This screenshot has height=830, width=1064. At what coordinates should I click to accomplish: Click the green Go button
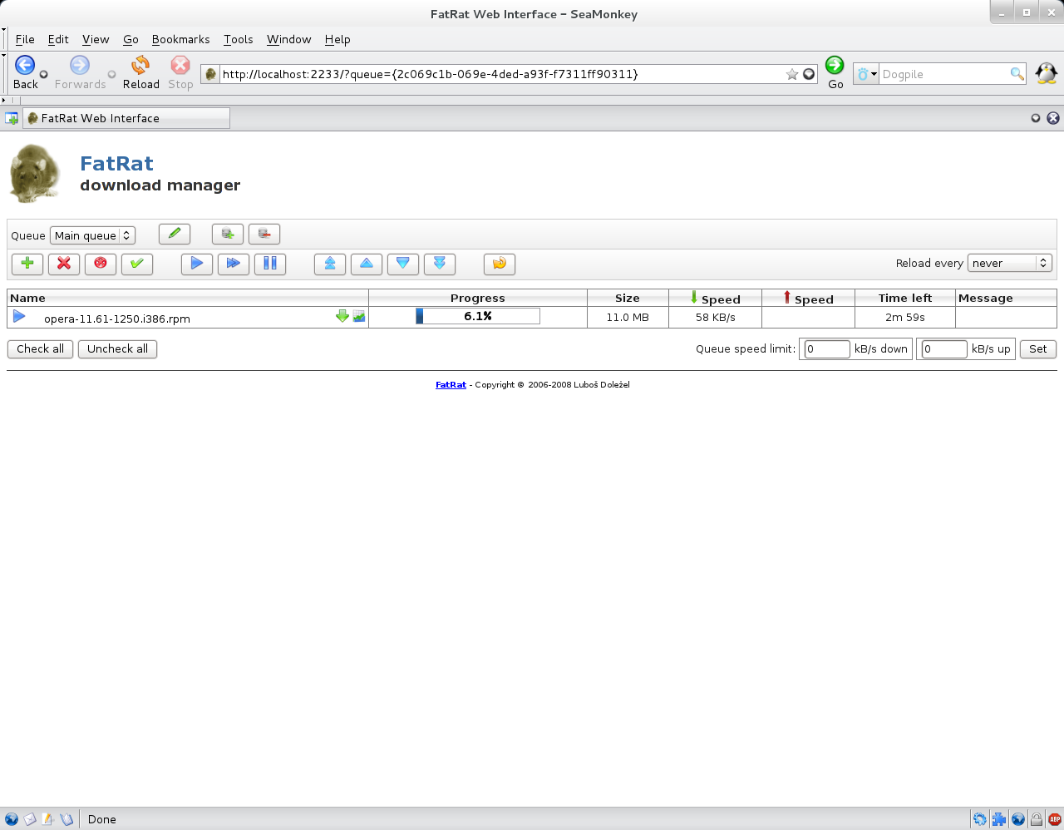pos(835,72)
